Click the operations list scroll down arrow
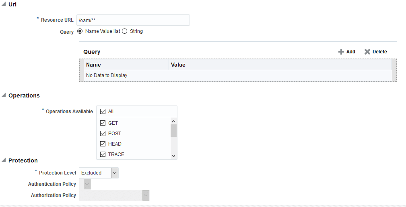The width and height of the screenshot is (406, 207). [173, 156]
